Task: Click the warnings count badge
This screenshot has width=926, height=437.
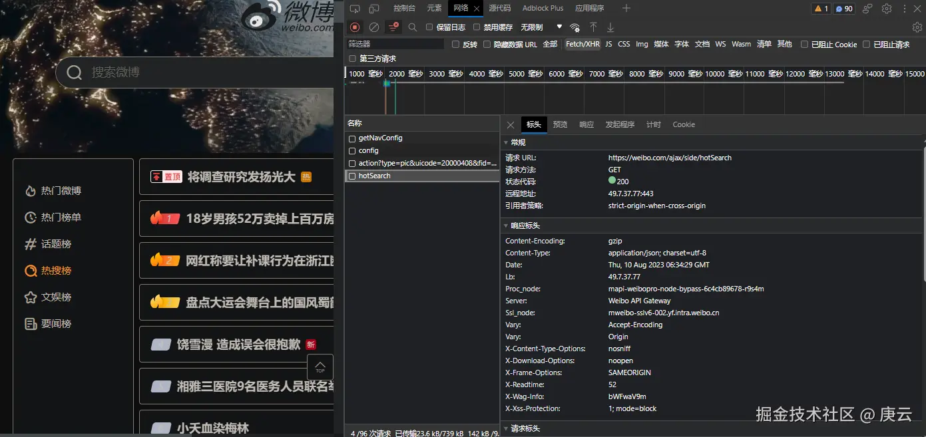Action: tap(821, 9)
